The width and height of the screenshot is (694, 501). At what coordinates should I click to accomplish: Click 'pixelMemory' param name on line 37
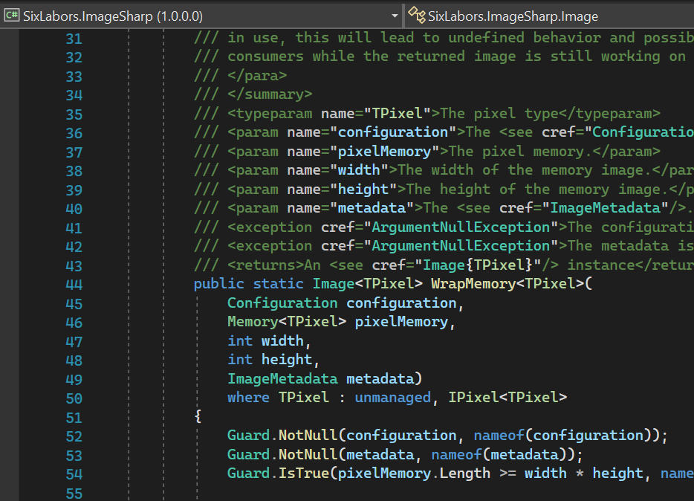(384, 152)
